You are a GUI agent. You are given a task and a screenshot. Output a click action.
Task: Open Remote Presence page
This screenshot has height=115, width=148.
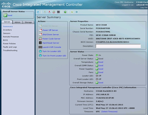11,37
